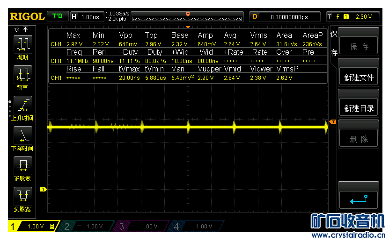Click the horizontal timebase 1.00us field
The width and height of the screenshot is (389, 241).
[x=87, y=17]
